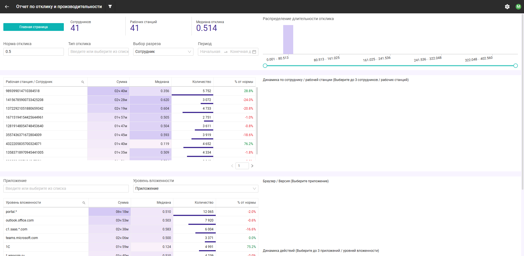Image resolution: width=524 pixels, height=256 pixels.
Task: Click search icon in Уровень вложенности header
Action: [84, 203]
